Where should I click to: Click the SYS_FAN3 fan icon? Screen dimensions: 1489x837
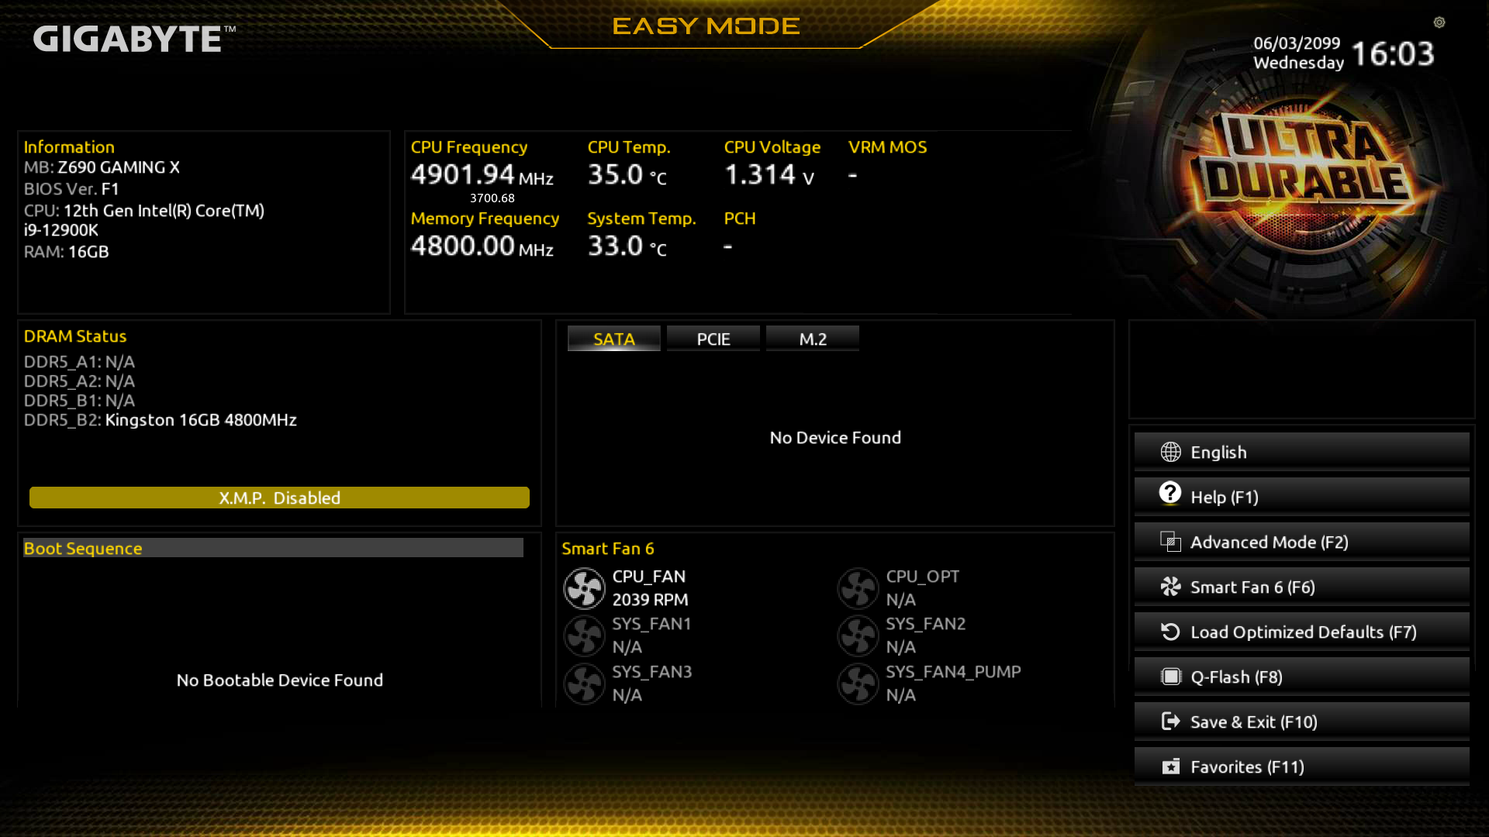[584, 683]
